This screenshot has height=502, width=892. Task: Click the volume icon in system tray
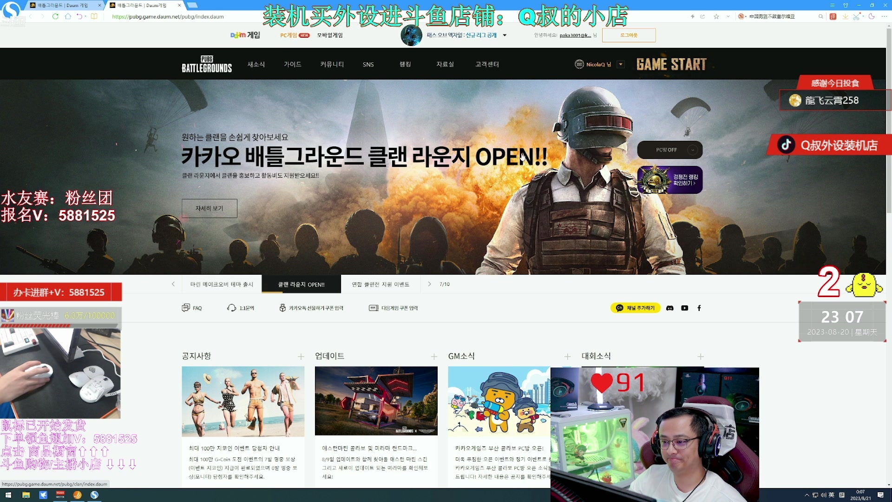823,495
